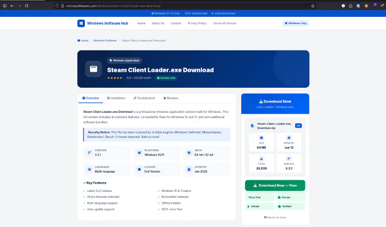This screenshot has height=227, width=386.
Task: Bookmark this page with the star icon
Action: point(313,6)
